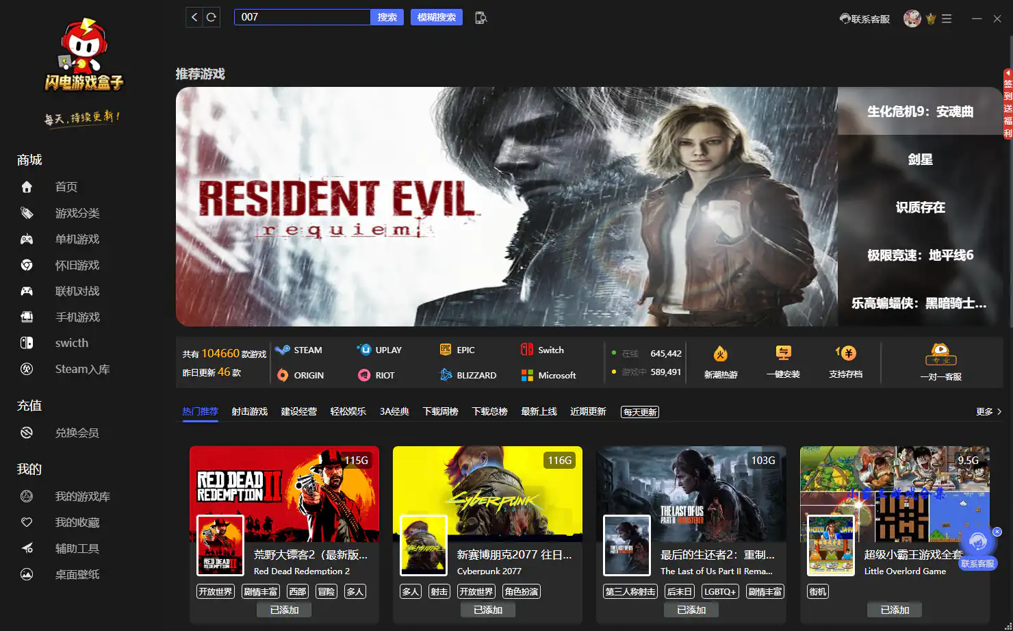Click the back navigation arrow
This screenshot has width=1013, height=631.
coord(194,17)
